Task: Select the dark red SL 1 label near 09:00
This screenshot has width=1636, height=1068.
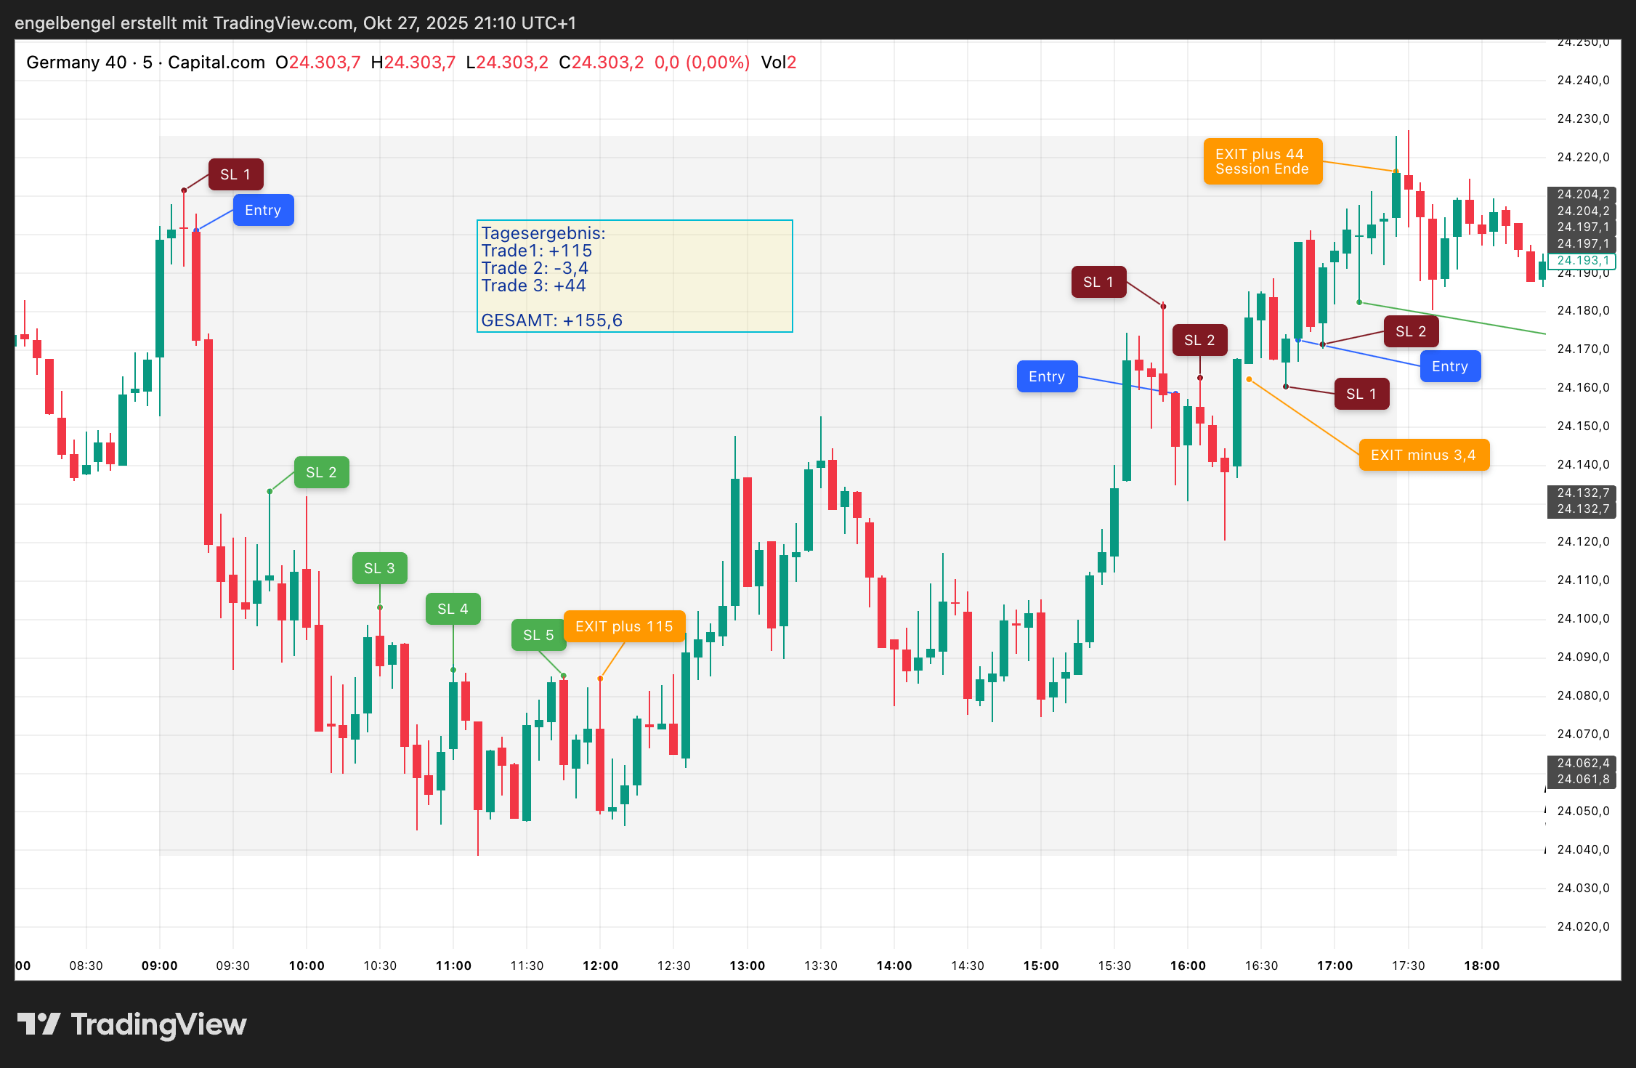Action: (235, 174)
